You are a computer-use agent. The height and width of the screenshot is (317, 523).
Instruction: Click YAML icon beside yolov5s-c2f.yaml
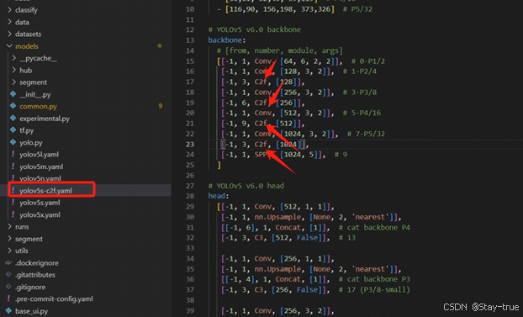click(13, 190)
